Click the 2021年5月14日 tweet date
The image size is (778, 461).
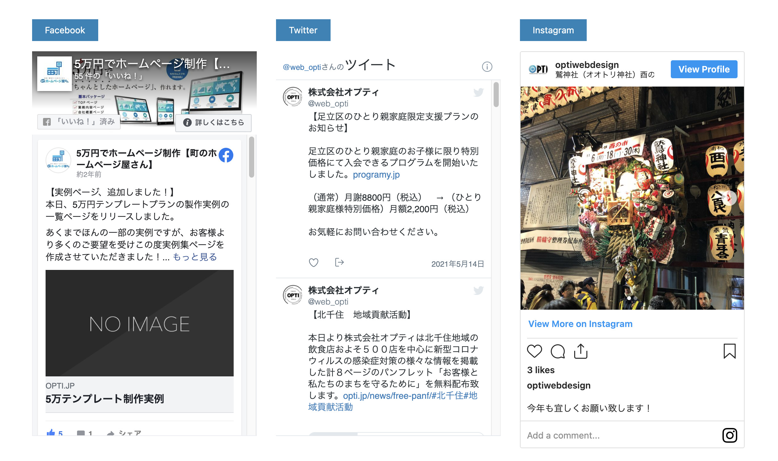click(x=458, y=264)
